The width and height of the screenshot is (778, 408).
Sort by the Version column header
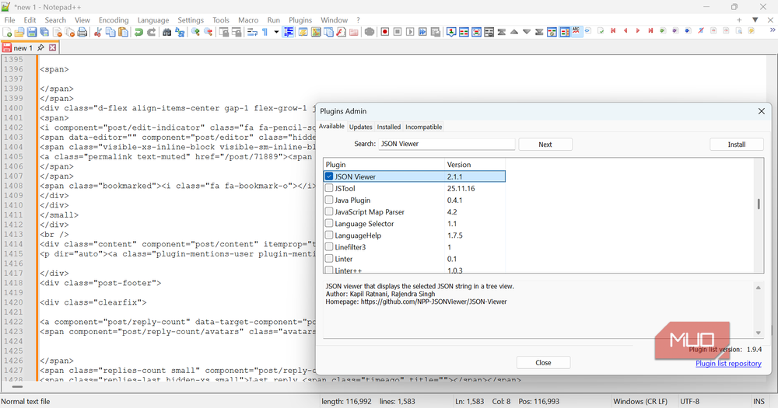tap(475, 165)
